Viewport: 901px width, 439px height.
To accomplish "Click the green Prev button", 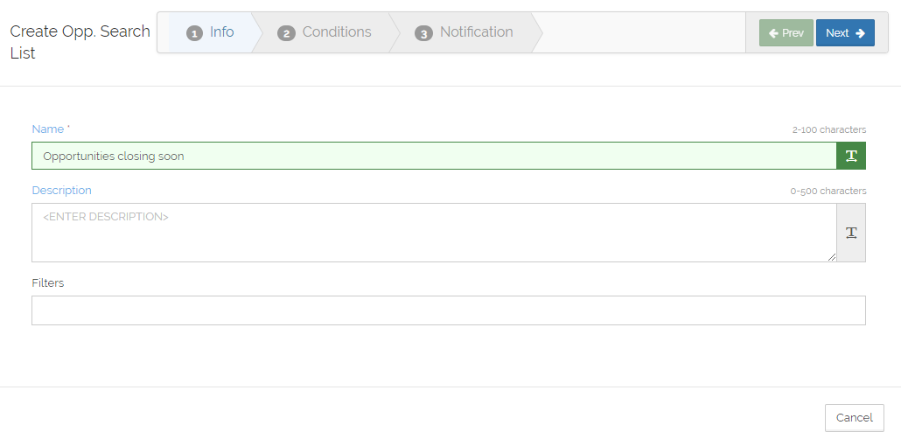I will coord(786,32).
